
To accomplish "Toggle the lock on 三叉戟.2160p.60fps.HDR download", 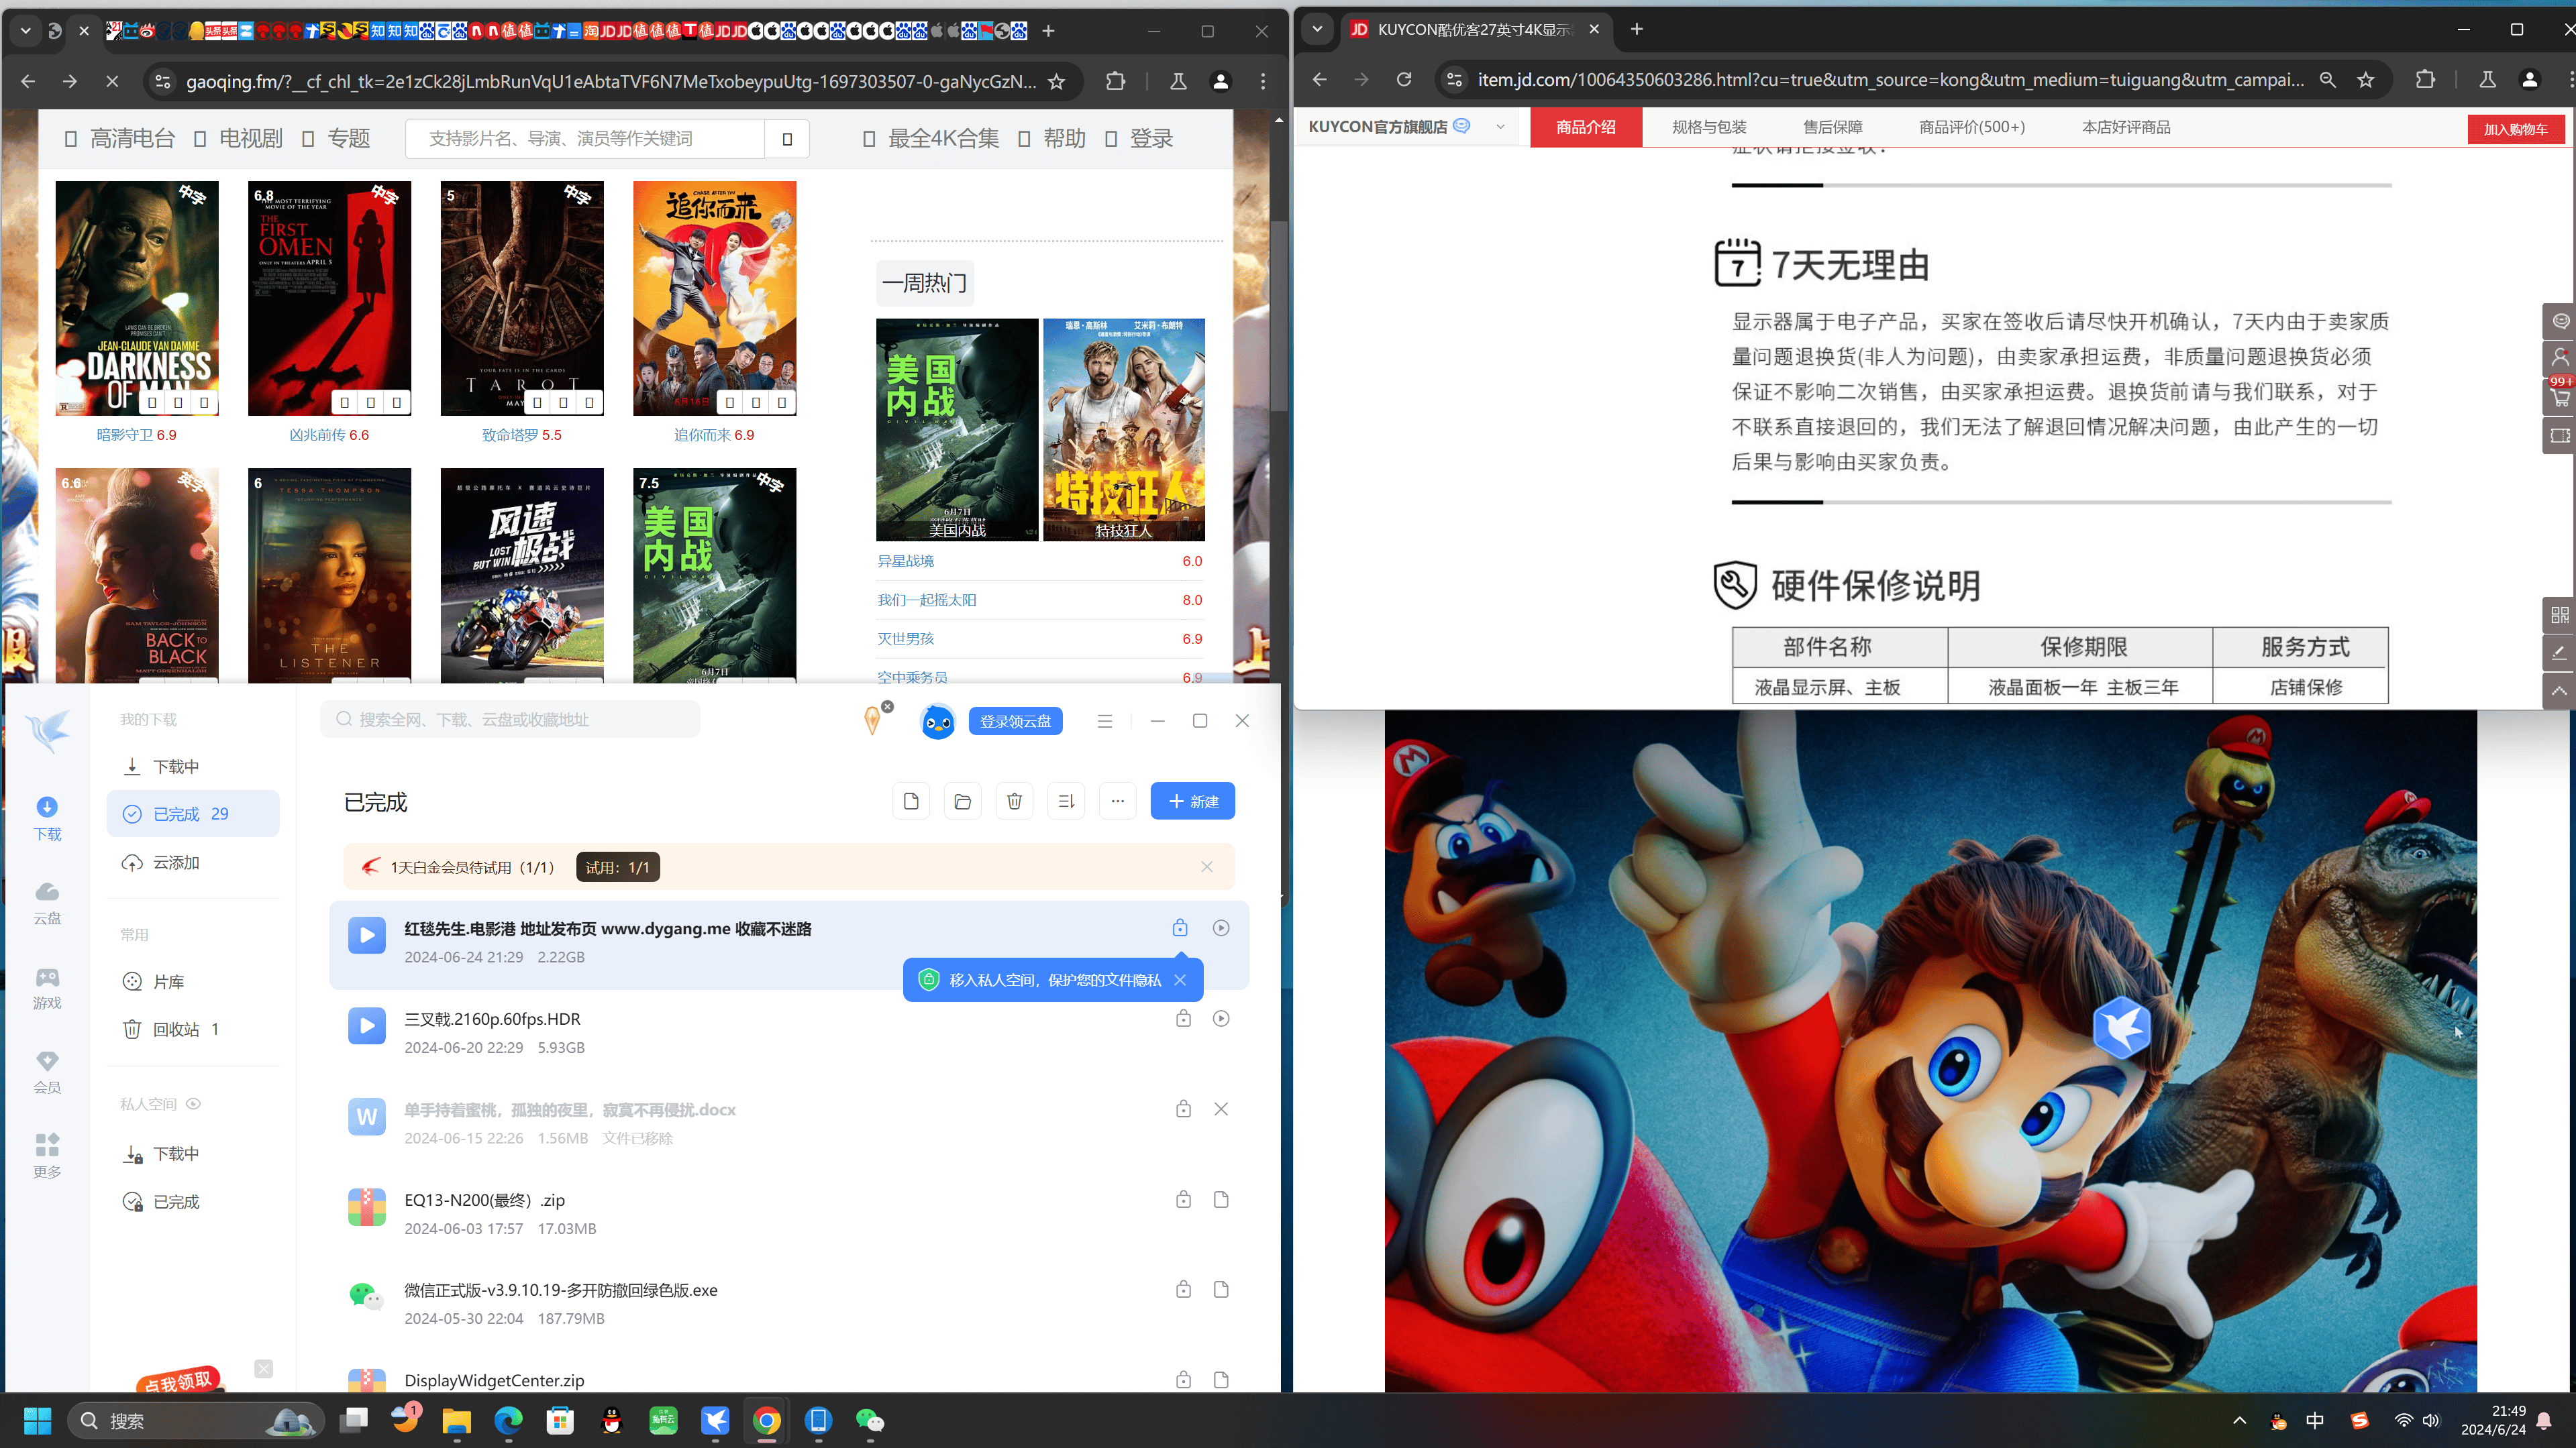I will point(1183,1018).
